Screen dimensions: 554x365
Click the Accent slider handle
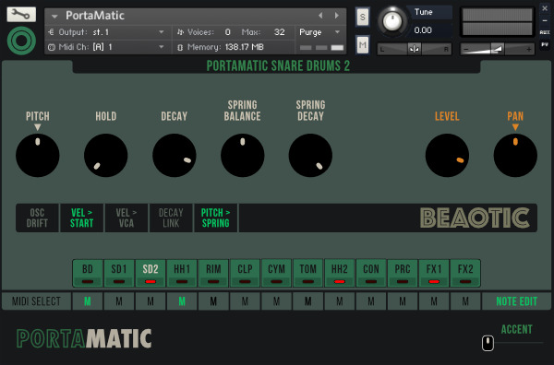pos(488,343)
